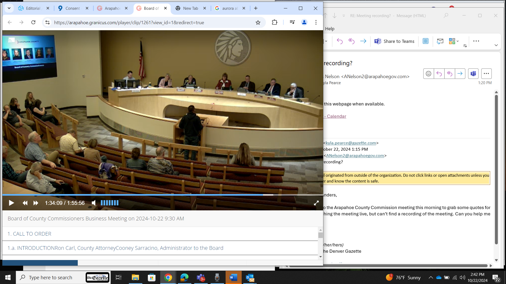Click the email horizontal scrollbar
This screenshot has height=284, width=506.
(388, 266)
